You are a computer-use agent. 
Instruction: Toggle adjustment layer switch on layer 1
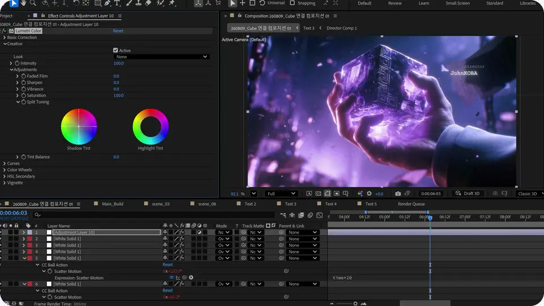point(199,232)
